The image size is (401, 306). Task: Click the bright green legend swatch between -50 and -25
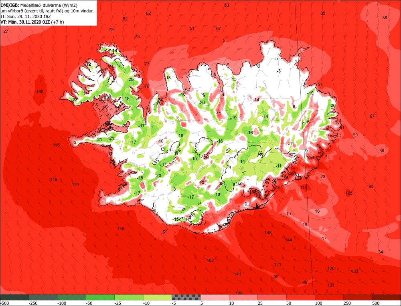(x=100, y=297)
